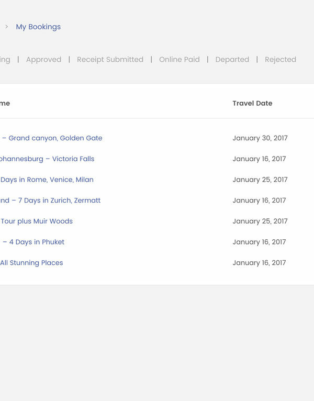Show bookings under Online Paid tab

[x=179, y=60]
